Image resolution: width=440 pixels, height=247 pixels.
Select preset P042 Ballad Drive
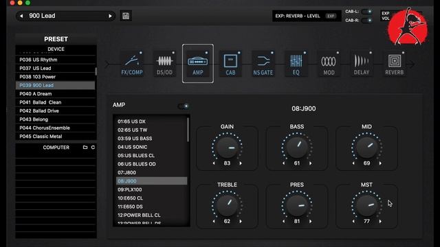pos(55,110)
